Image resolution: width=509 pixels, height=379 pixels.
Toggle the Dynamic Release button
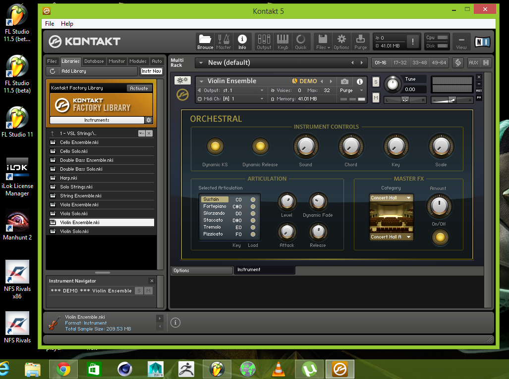click(x=260, y=146)
